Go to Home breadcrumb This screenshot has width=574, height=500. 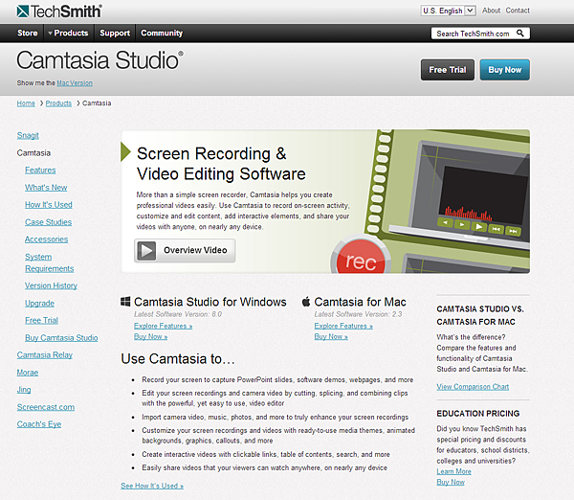point(26,103)
